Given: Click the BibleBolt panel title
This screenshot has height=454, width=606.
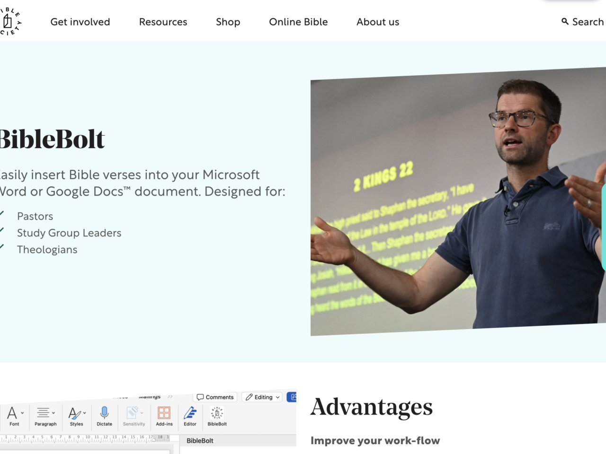Looking at the screenshot, I should [200, 440].
